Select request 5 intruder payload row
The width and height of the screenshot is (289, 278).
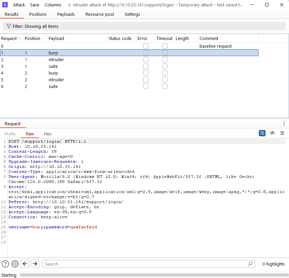[129, 80]
